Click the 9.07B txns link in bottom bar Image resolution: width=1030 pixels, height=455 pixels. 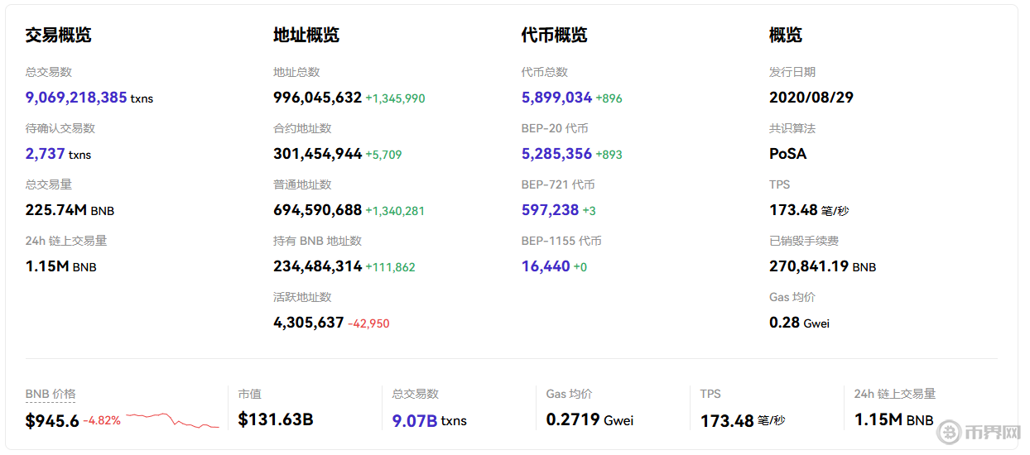pyautogui.click(x=415, y=420)
